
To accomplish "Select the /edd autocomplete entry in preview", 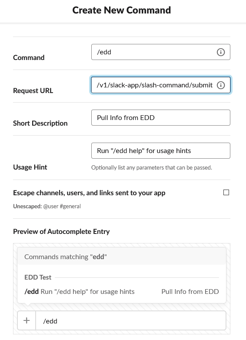I will click(x=122, y=292).
